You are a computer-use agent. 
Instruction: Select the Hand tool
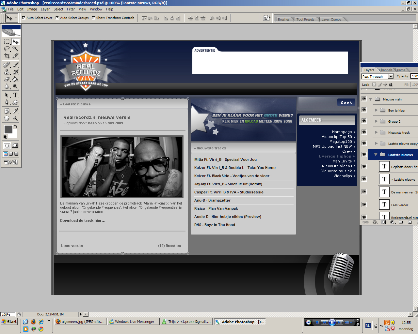[7, 118]
